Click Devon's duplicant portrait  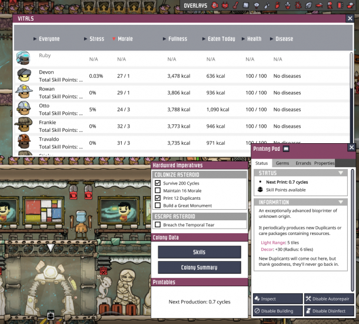(24, 75)
